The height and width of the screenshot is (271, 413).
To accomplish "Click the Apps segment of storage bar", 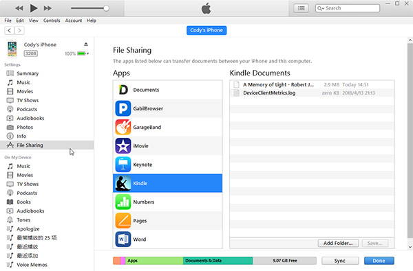I will tap(154, 261).
